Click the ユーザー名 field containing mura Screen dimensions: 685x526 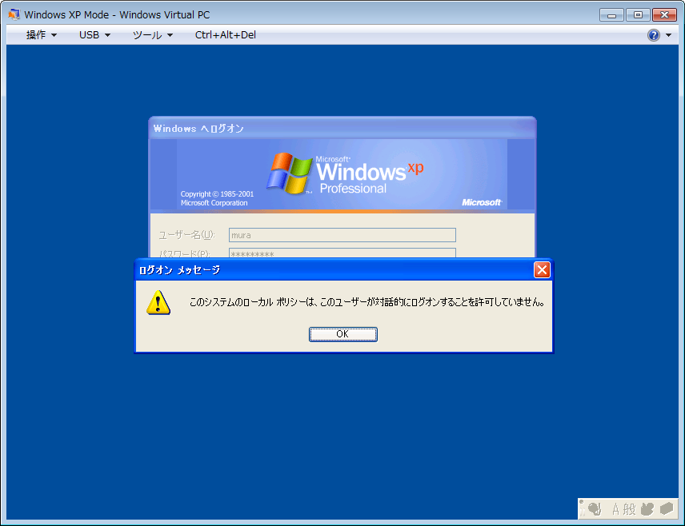pyautogui.click(x=342, y=235)
